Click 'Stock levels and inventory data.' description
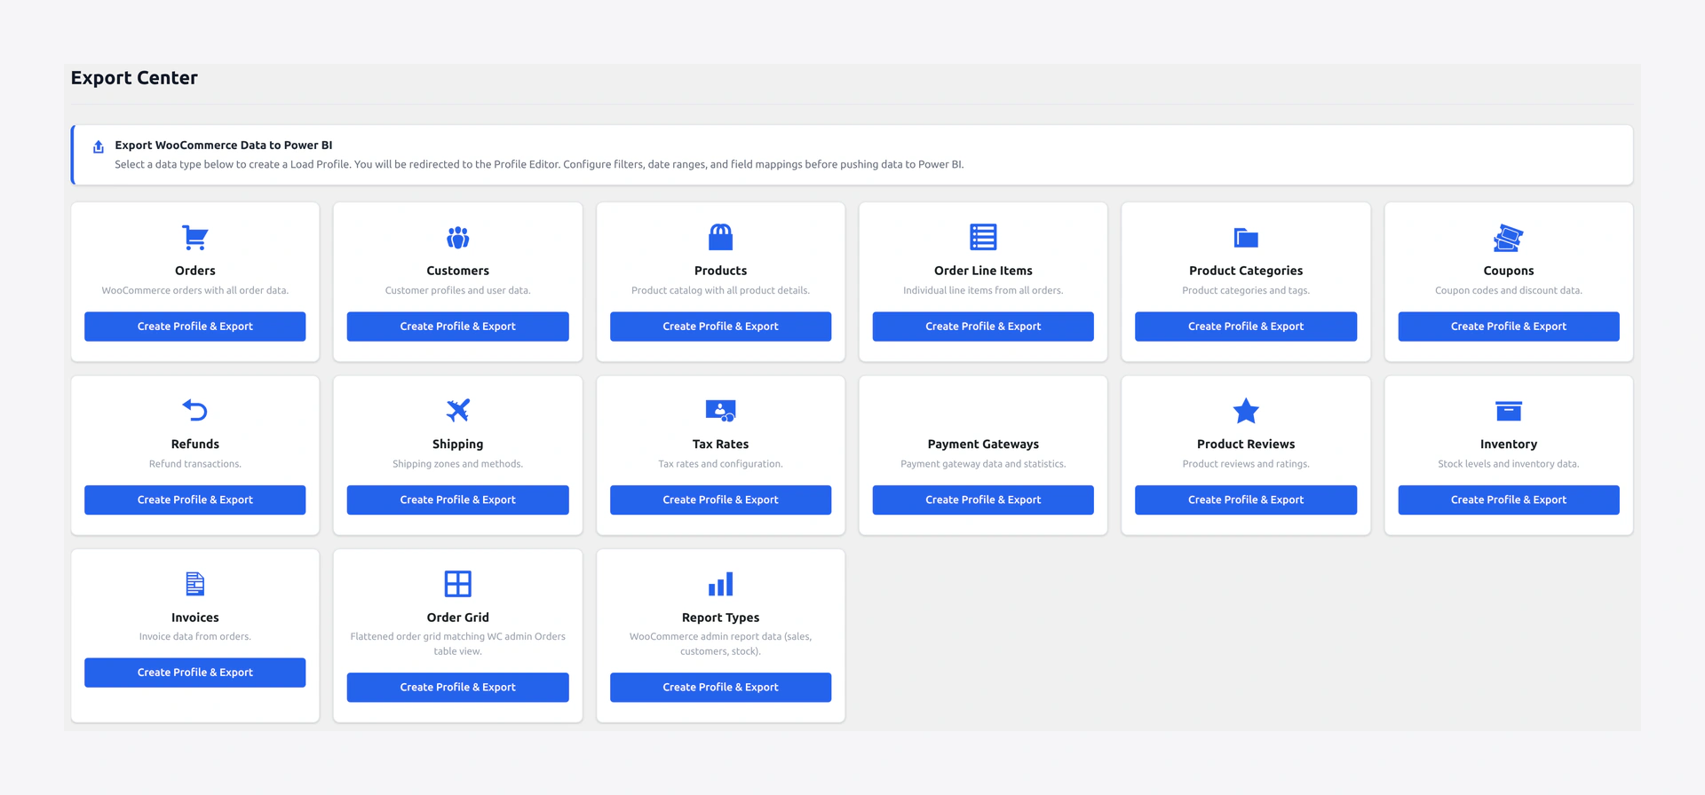 click(1508, 464)
